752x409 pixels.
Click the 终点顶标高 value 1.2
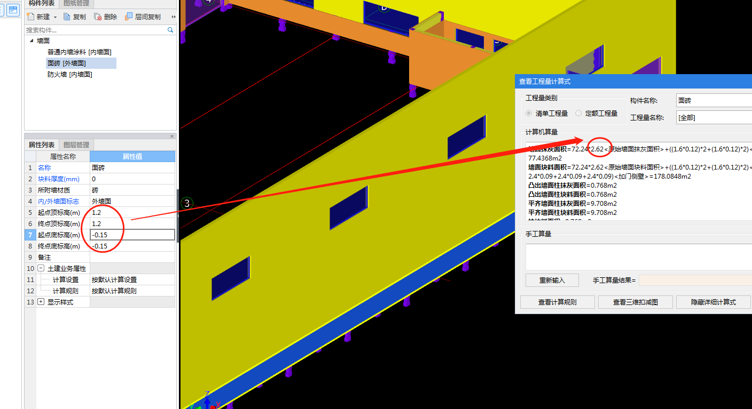point(132,223)
